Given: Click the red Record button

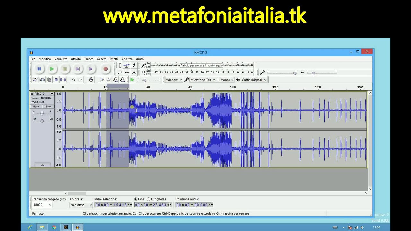Looking at the screenshot, I should tap(105, 69).
